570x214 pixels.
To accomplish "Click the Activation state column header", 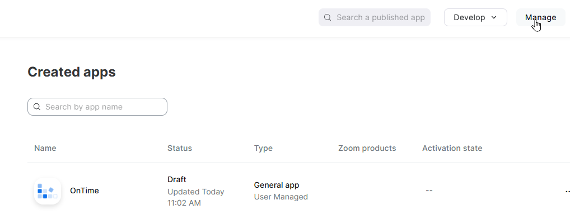I will pyautogui.click(x=452, y=148).
